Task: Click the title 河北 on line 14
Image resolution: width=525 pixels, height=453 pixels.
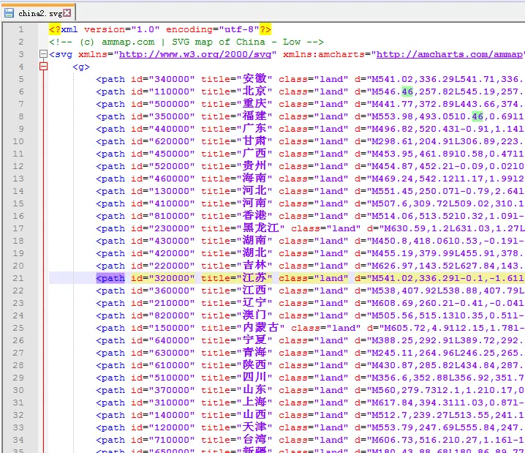Action: coord(254,191)
